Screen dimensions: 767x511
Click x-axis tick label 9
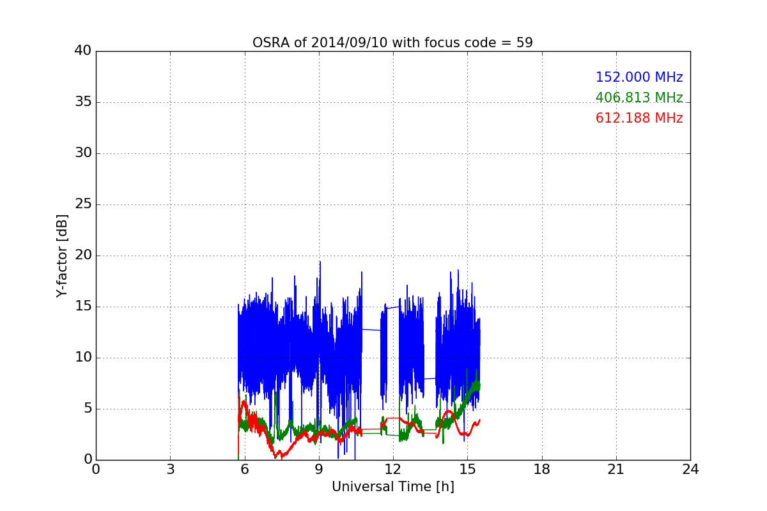pyautogui.click(x=319, y=469)
